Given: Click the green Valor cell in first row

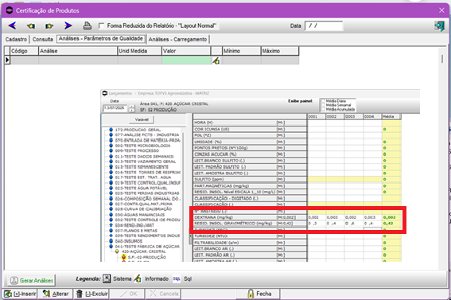Looking at the screenshot, I should pyautogui.click(x=186, y=60).
